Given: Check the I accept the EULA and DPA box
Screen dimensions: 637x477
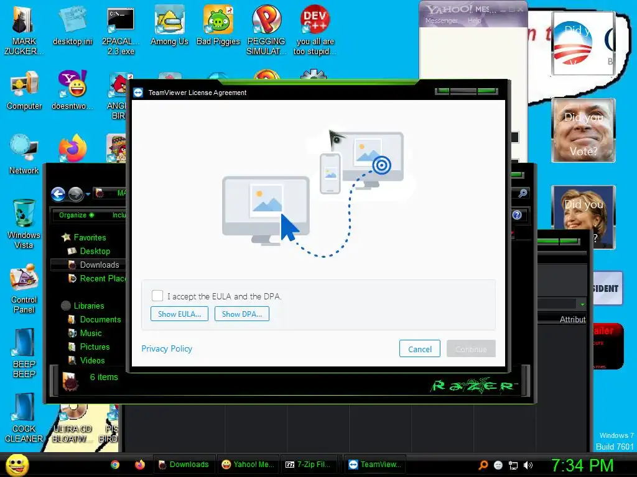Looking at the screenshot, I should point(157,296).
